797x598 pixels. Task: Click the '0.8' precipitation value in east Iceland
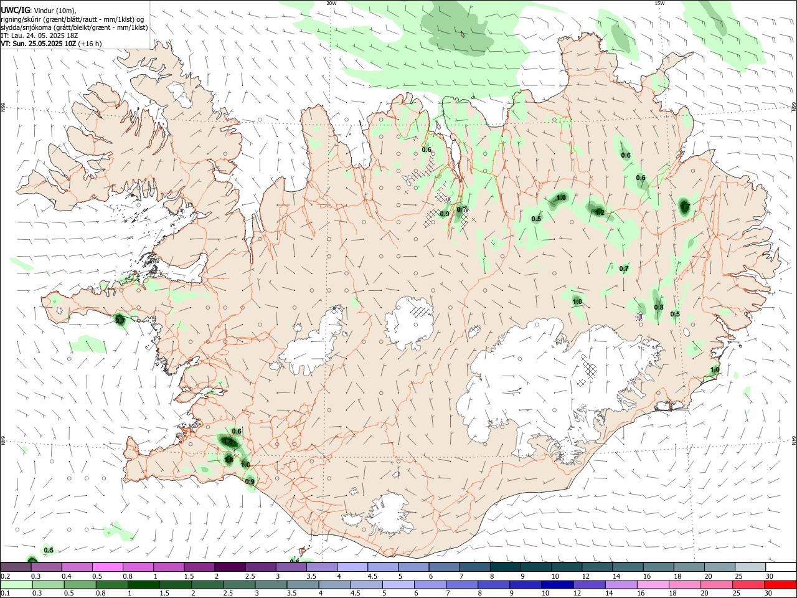(659, 307)
